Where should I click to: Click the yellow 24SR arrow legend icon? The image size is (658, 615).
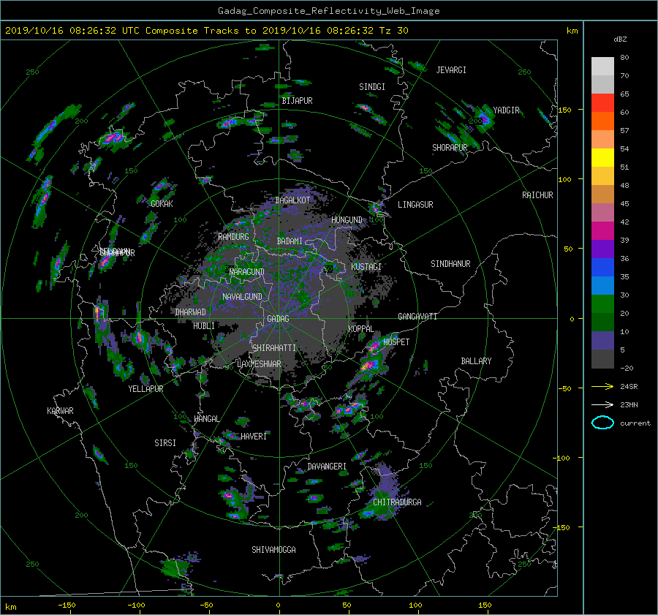point(602,386)
